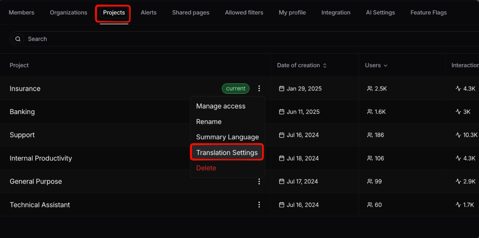Select the Projects tab
This screenshot has height=238, width=479.
click(114, 13)
